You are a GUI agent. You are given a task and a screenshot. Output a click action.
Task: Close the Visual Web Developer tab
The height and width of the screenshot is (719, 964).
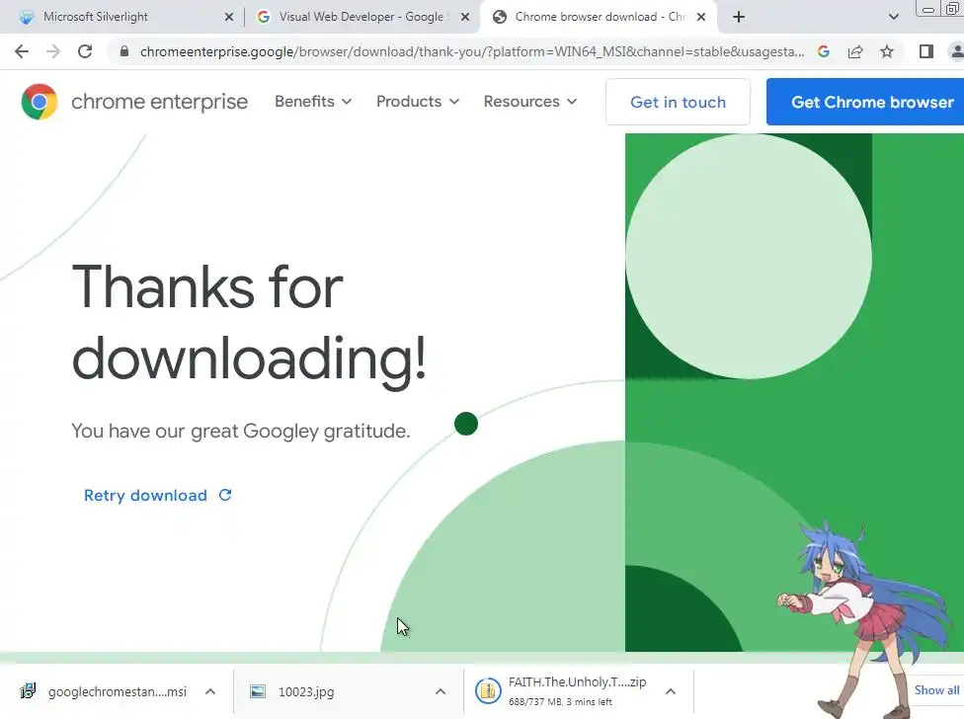coord(465,17)
